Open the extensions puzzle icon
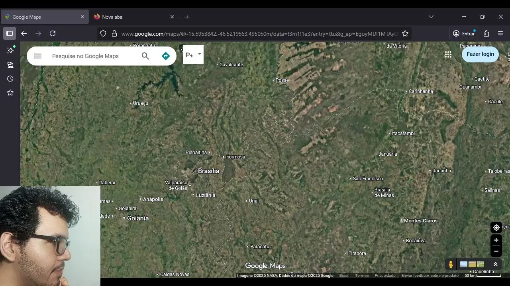Image resolution: width=510 pixels, height=286 pixels. click(486, 34)
